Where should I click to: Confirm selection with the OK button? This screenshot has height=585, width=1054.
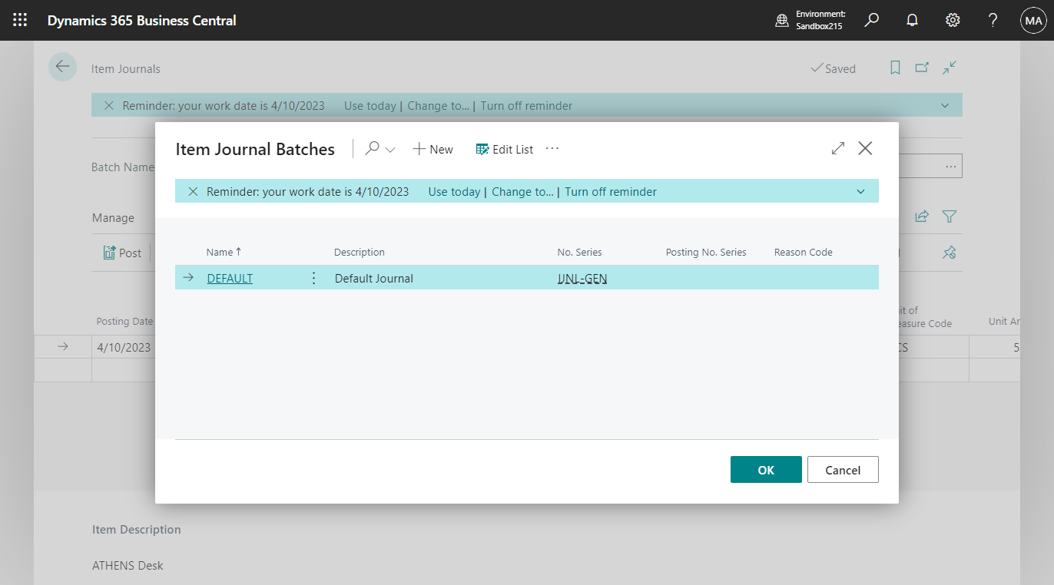[x=765, y=469]
